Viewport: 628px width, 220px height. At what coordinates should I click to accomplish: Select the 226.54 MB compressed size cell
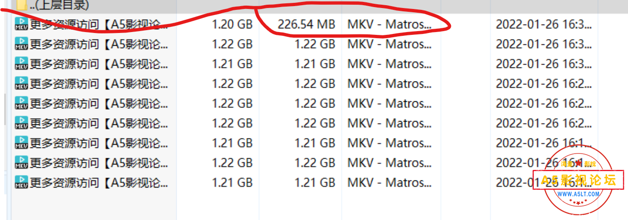[x=306, y=24]
